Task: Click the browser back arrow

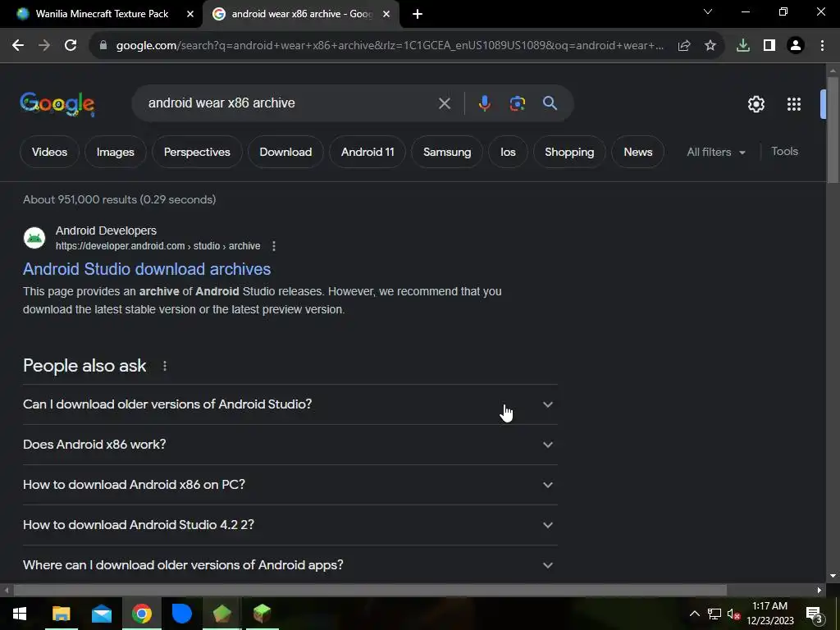Action: point(18,46)
